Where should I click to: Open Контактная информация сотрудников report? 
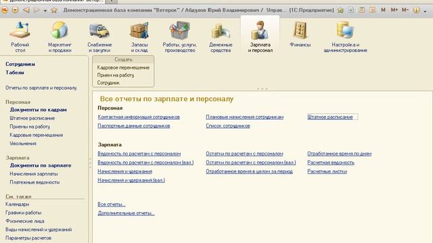click(139, 117)
